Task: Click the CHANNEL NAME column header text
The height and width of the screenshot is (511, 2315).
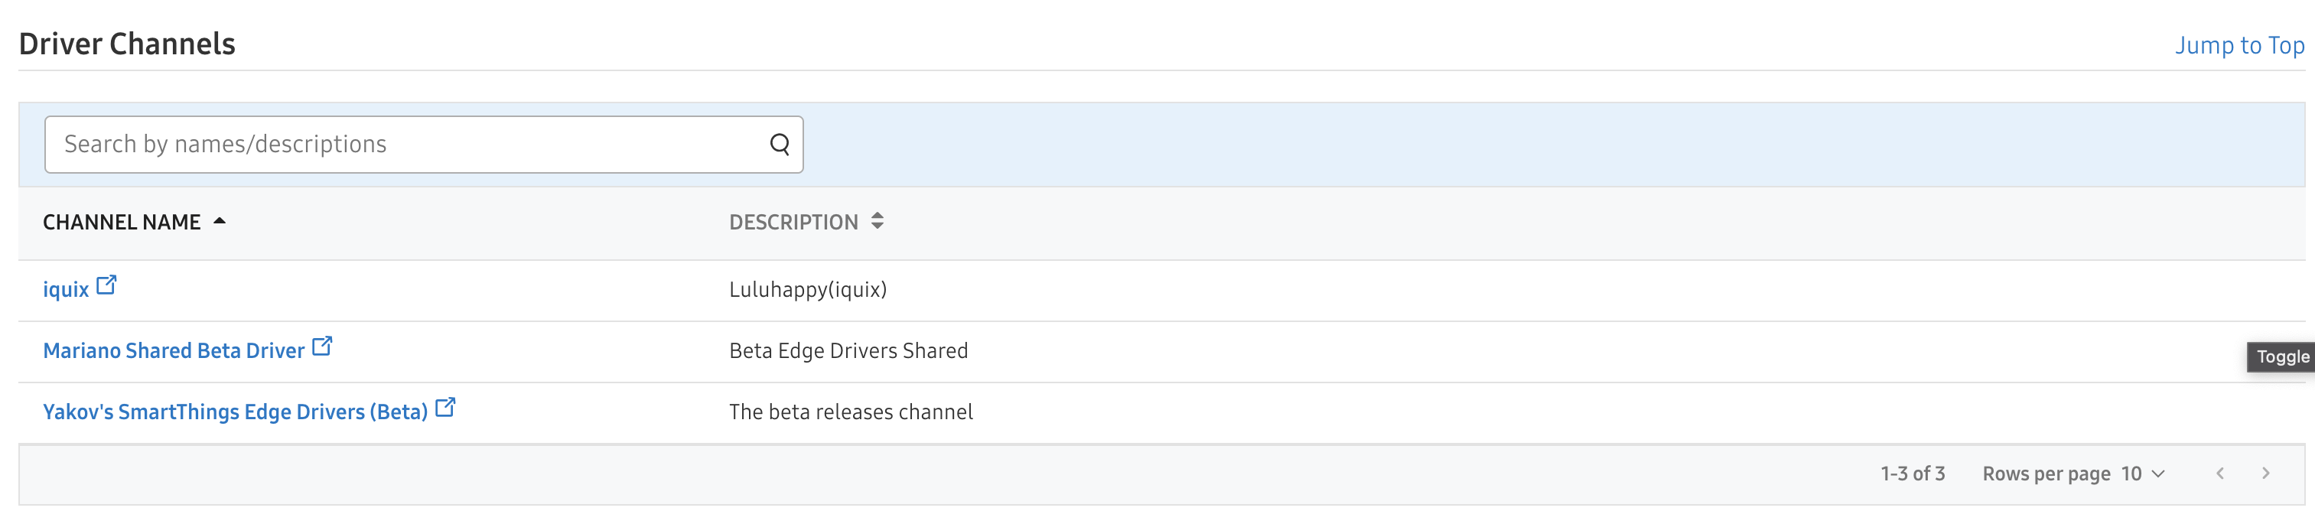Action: coord(122,222)
